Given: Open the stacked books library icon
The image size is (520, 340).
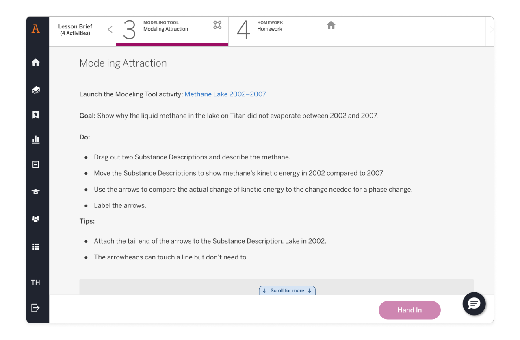Looking at the screenshot, I should pos(36,90).
